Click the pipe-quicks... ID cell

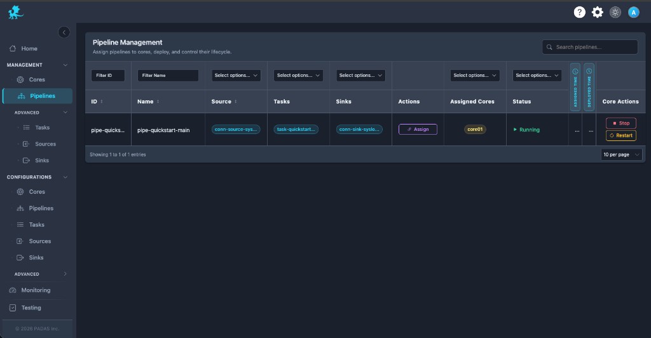point(108,130)
